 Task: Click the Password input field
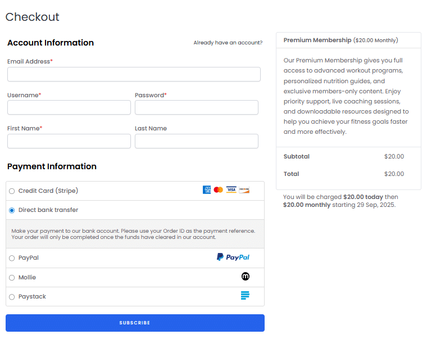(196, 107)
